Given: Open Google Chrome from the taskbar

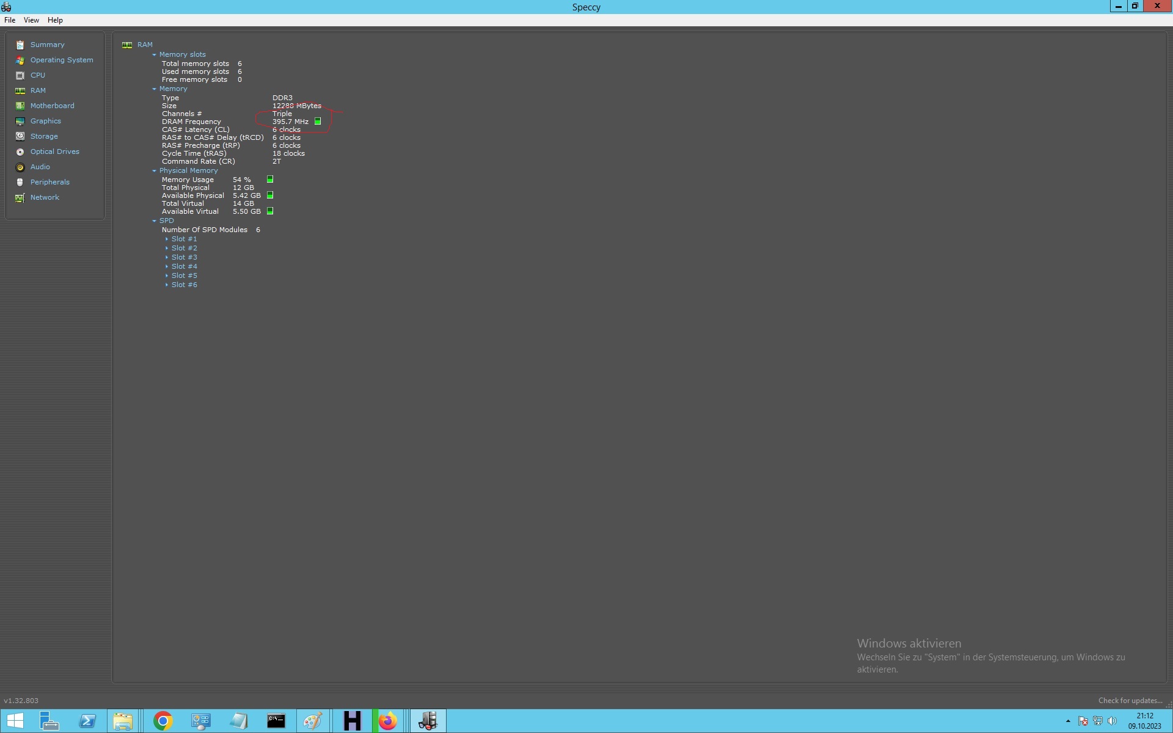Looking at the screenshot, I should 163,721.
